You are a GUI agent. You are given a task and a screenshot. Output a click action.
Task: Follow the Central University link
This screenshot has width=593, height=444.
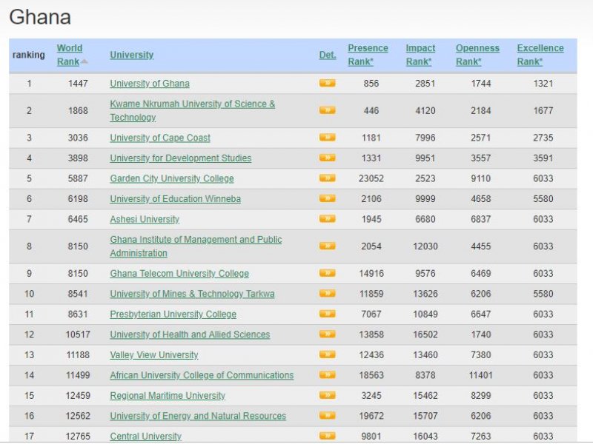145,437
